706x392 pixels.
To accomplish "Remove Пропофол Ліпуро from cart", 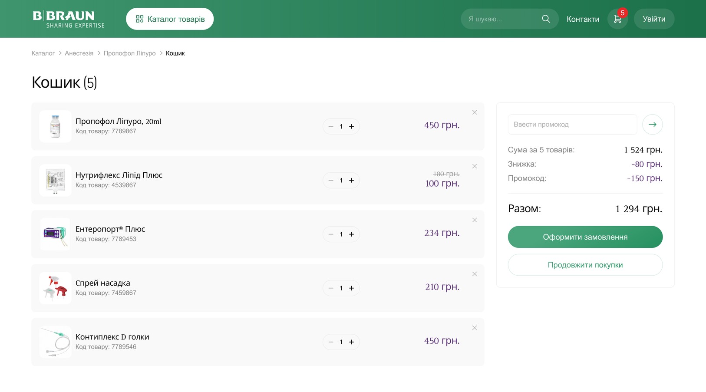I will click(x=475, y=112).
